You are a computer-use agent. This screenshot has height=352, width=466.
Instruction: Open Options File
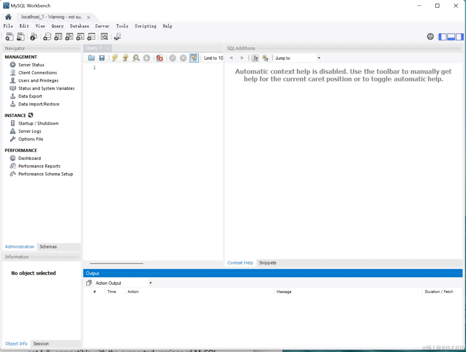click(x=31, y=139)
